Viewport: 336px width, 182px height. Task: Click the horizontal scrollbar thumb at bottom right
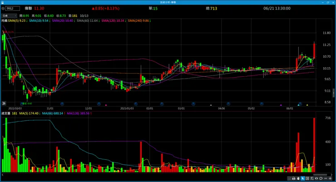tap(320, 175)
